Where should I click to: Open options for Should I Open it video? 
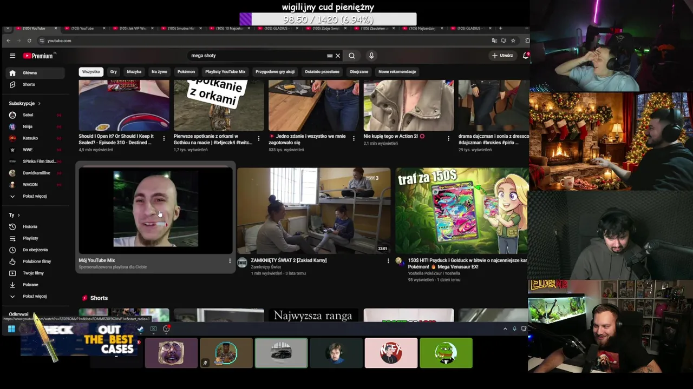[164, 138]
